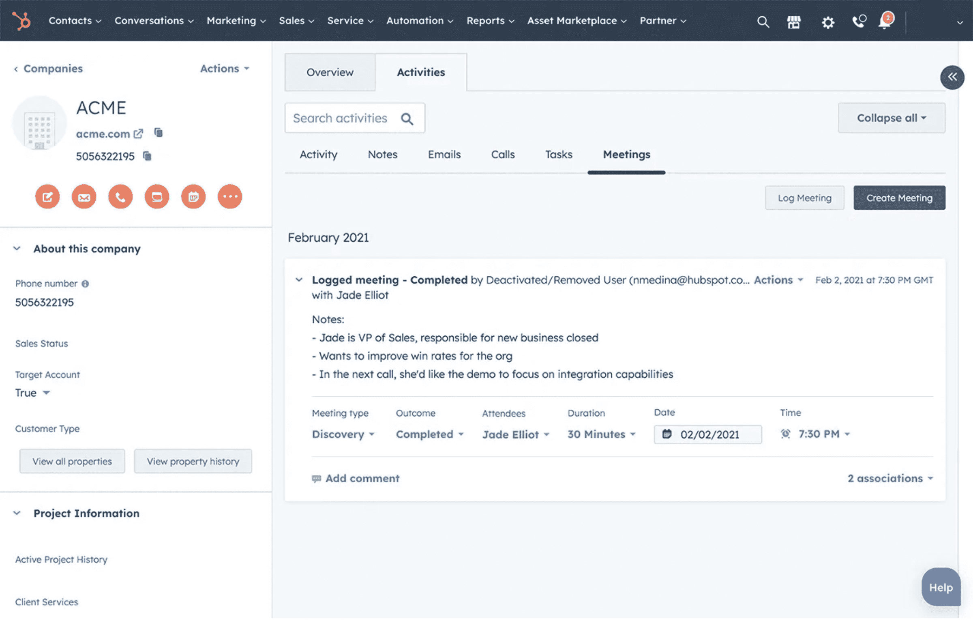Collapse the right sidebar with double-arrow icon

pos(952,77)
